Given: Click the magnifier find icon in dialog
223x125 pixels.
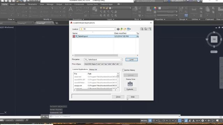Looking at the screenshot, I should coord(142,29).
